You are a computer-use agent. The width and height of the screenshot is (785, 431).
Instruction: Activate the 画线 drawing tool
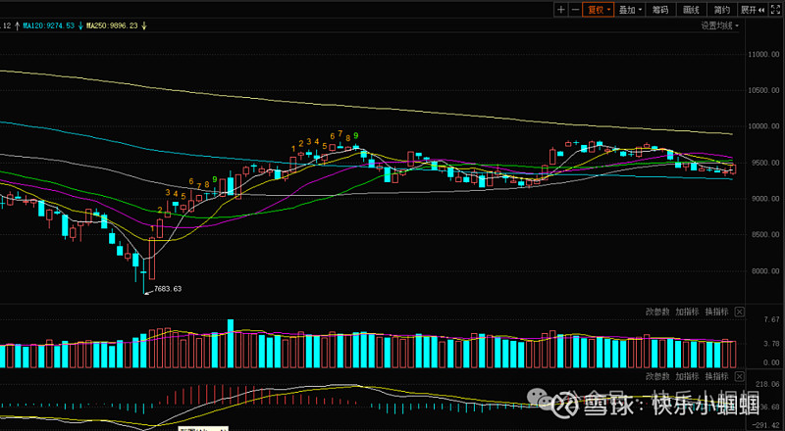(691, 10)
